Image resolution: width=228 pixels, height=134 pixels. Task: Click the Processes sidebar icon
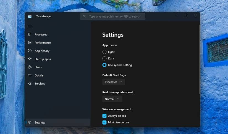(30, 34)
